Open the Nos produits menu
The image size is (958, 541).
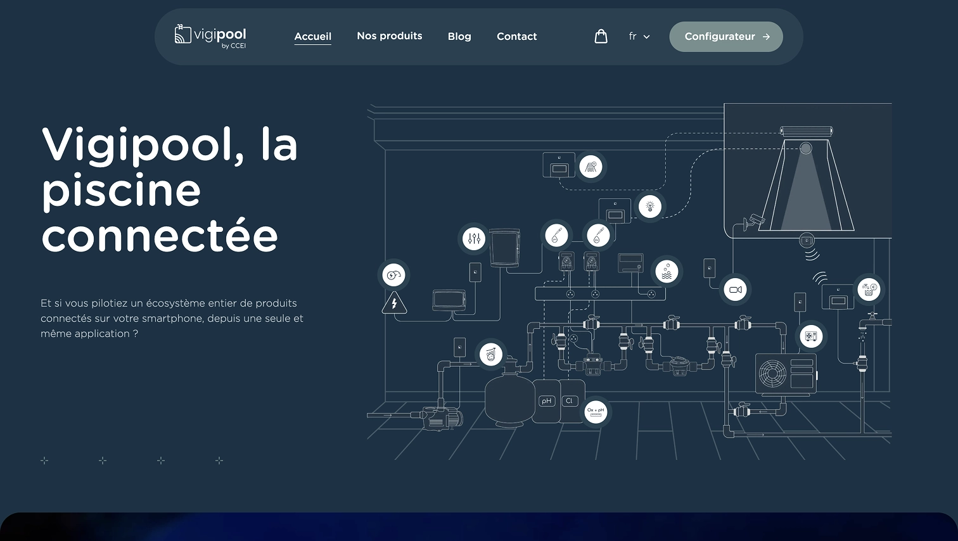pos(389,36)
